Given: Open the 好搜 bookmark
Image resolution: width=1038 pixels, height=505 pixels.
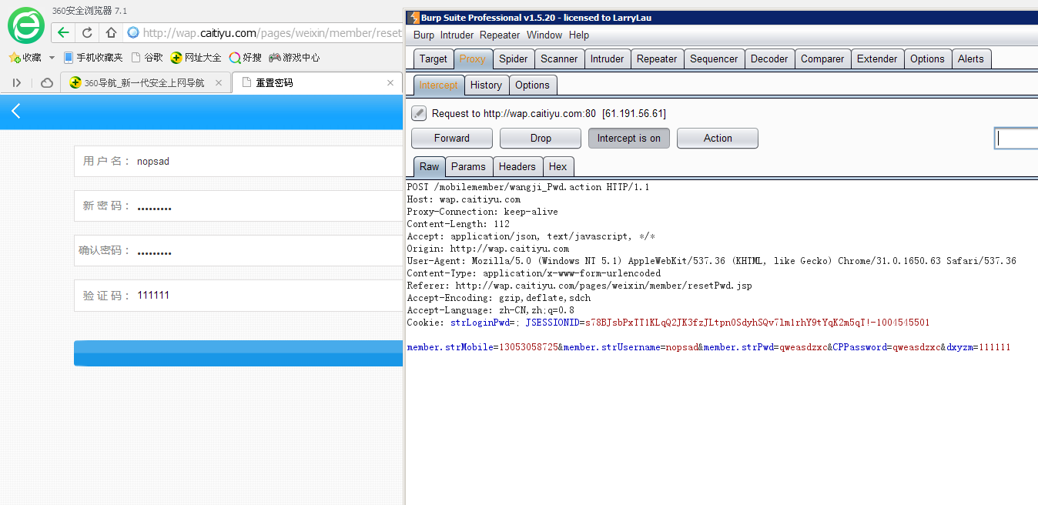Looking at the screenshot, I should [246, 58].
